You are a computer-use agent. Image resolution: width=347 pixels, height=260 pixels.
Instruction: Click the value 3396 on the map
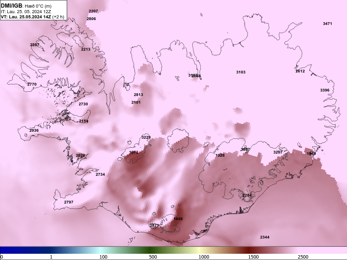[x=325, y=90]
